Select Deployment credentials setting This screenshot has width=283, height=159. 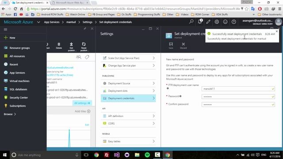click(x=128, y=98)
